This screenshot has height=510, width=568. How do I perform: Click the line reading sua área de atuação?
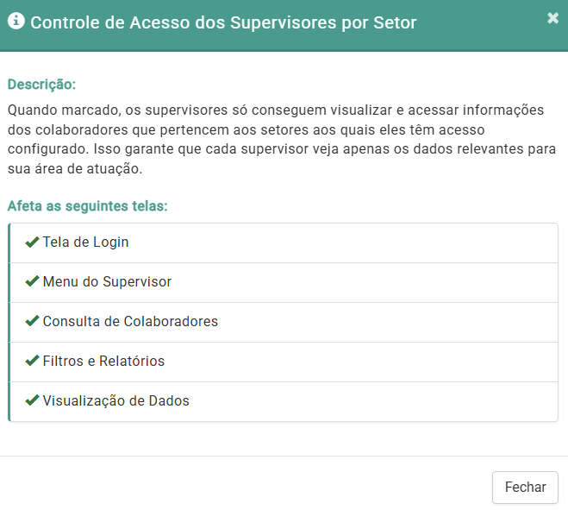tap(74, 168)
